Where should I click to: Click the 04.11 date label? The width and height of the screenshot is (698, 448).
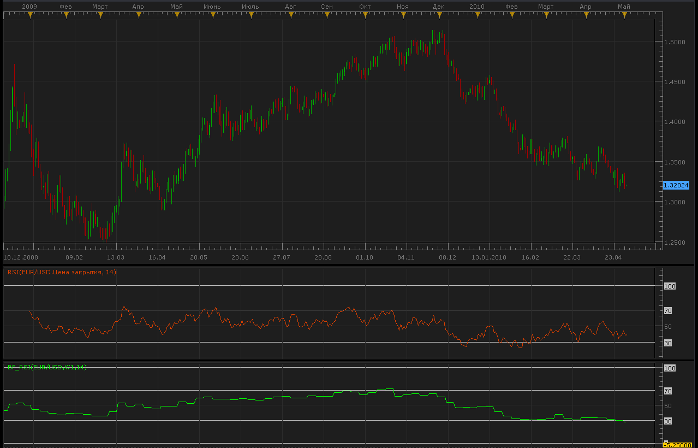click(x=406, y=257)
